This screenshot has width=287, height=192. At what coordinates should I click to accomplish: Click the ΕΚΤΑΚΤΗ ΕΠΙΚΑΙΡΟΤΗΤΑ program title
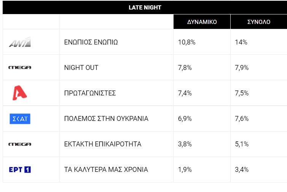pos(103,144)
